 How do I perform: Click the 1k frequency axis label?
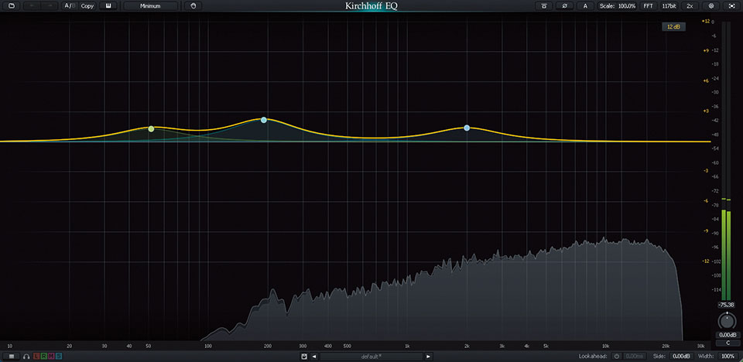click(x=408, y=346)
